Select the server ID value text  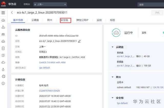[59, 36]
